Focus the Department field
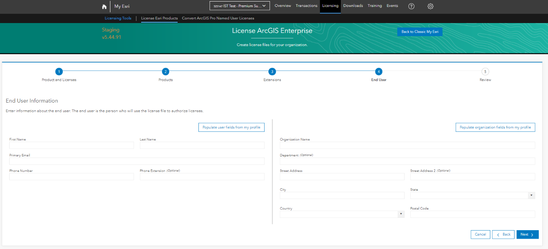The width and height of the screenshot is (548, 249). click(408, 161)
